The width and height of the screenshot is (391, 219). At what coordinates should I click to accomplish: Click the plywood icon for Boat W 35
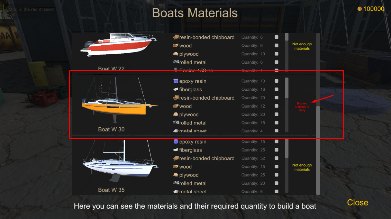coord(176,175)
